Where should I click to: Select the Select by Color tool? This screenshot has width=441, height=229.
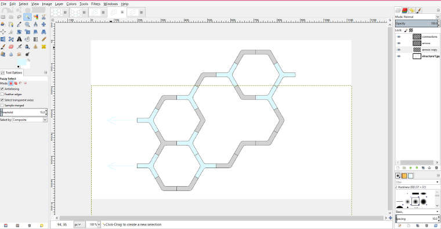[x=36, y=17]
